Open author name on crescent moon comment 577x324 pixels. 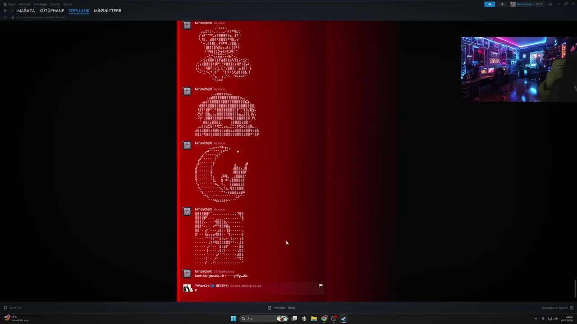tap(203, 143)
